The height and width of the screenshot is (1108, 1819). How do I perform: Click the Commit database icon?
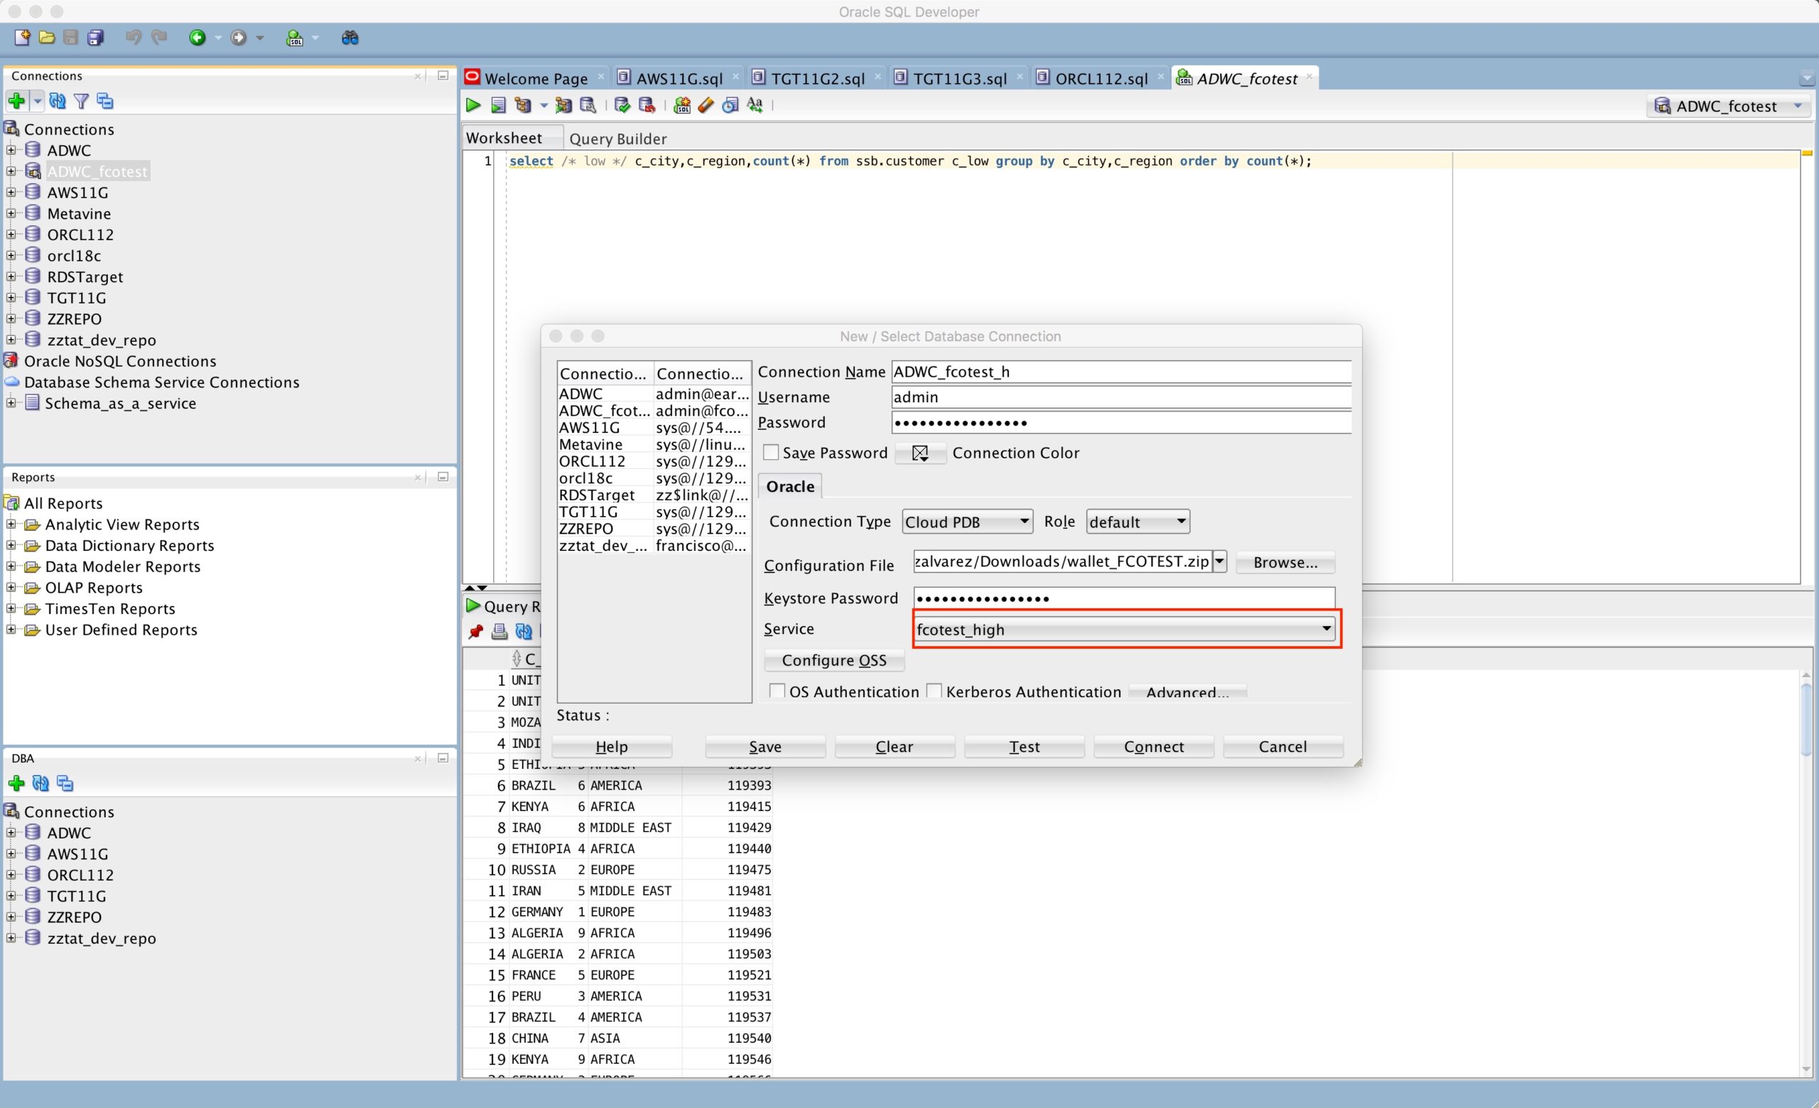point(622,106)
